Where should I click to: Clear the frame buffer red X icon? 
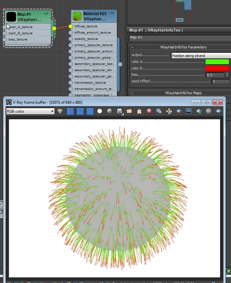click(149, 111)
